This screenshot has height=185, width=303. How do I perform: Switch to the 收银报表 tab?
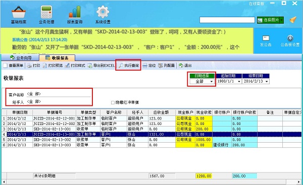point(57,58)
